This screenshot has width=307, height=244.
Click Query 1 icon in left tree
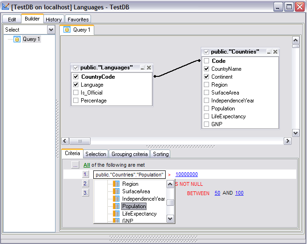pyautogui.click(x=17, y=40)
